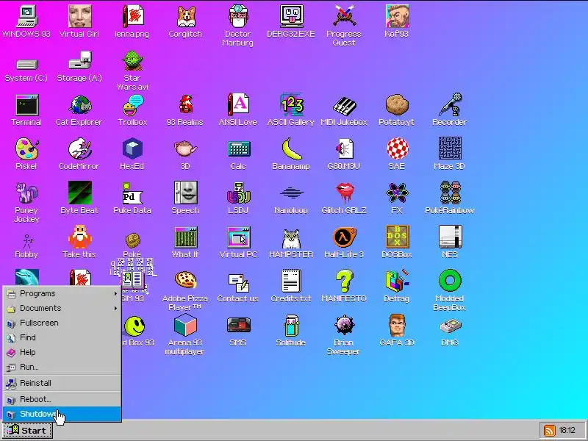
Task: Launch Cat Explorer browser icon
Action: pos(79,105)
